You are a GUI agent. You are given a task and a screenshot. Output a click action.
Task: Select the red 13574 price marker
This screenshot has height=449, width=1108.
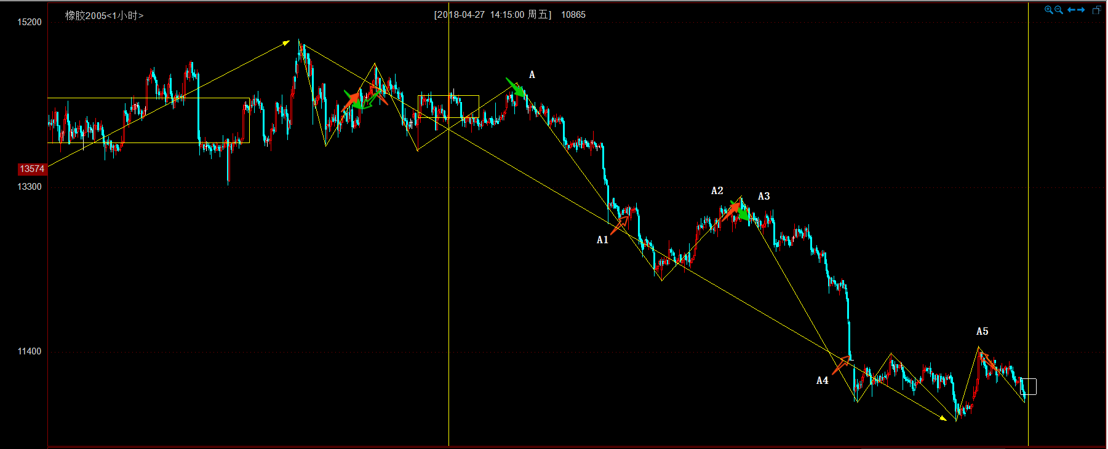[x=32, y=169]
